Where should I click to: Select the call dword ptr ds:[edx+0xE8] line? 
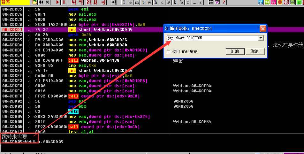coord(104,96)
